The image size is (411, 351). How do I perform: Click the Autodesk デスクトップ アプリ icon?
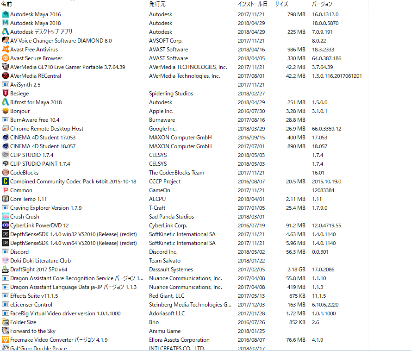5,32
